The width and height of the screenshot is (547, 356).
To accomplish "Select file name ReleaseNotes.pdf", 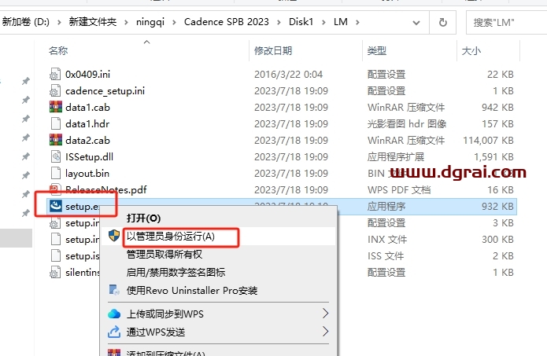I will click(106, 190).
